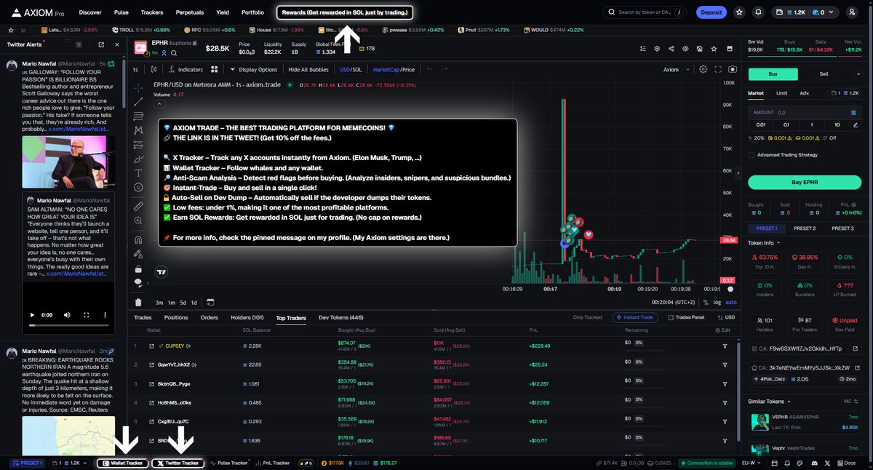Screen dimensions: 873x470
Task: Open the Axiom chart source dropdown
Action: (x=675, y=69)
